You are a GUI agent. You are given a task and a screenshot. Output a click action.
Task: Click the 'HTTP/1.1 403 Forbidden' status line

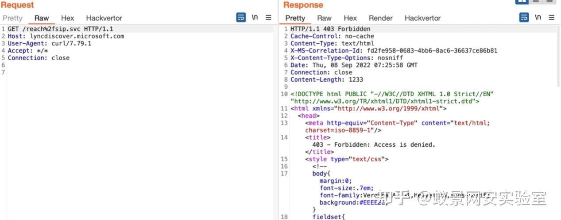coord(330,29)
